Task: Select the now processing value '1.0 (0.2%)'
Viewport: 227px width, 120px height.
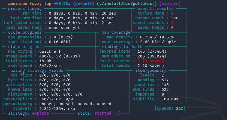Action: point(61,37)
